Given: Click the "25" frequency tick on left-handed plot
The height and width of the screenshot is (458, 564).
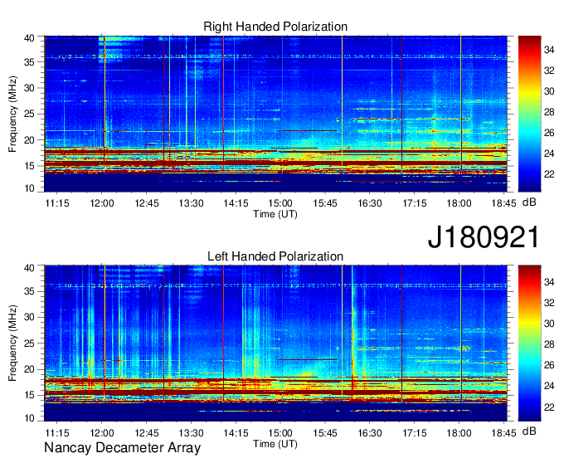Looking at the screenshot, I should point(29,343).
